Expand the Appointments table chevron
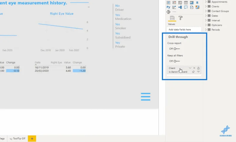 206,2
